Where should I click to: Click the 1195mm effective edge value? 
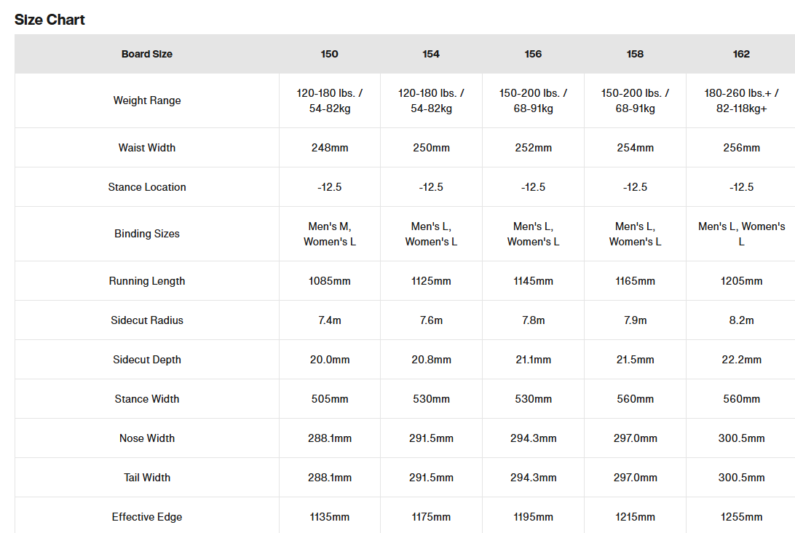533,517
